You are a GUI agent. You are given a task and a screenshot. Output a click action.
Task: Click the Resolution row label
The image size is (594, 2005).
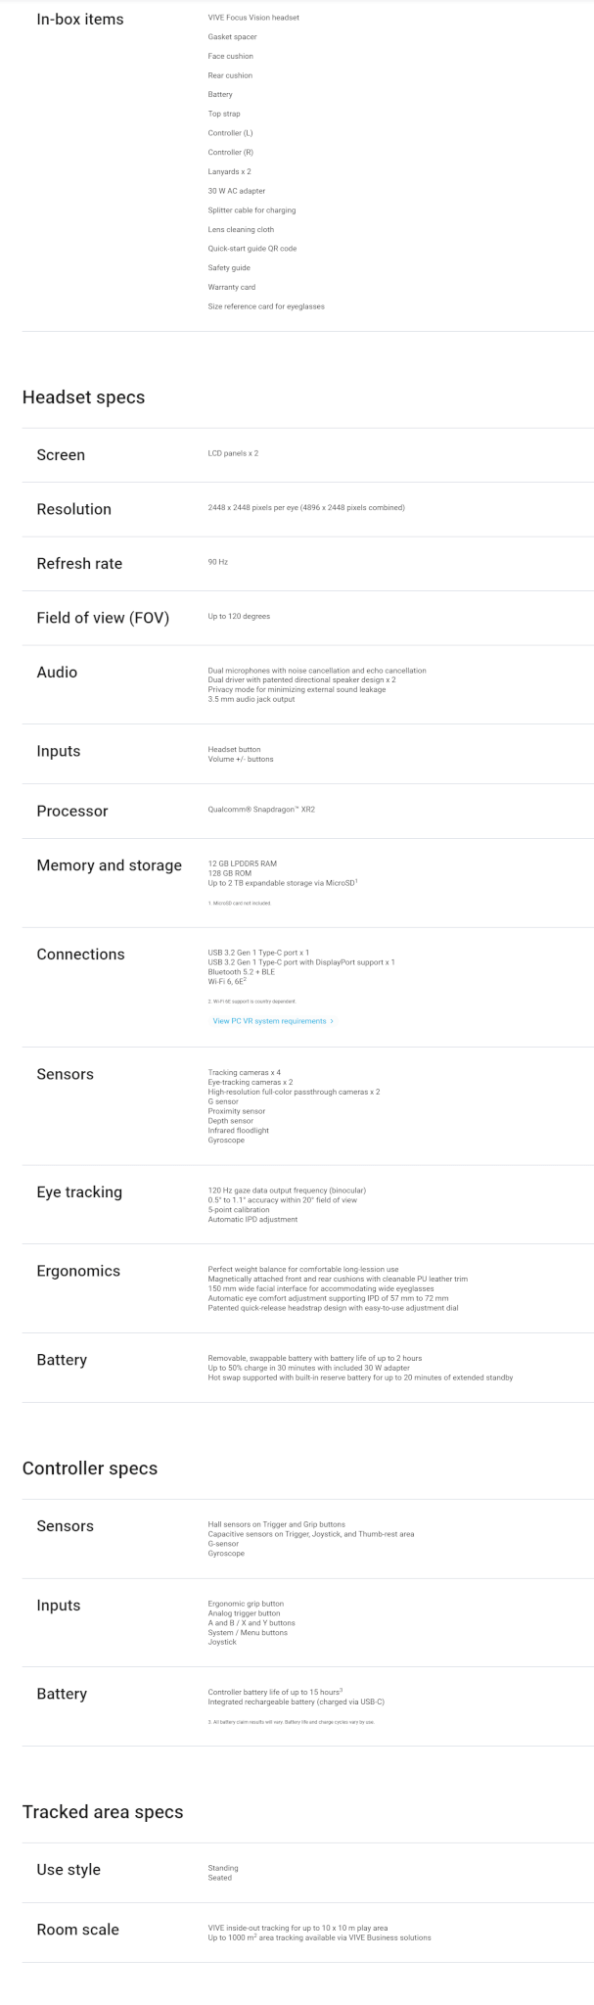(74, 509)
